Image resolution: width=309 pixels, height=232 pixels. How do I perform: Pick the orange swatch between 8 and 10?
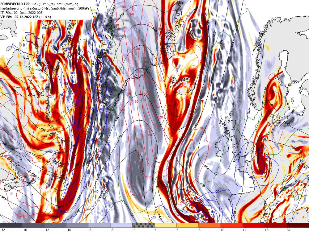click(210, 225)
